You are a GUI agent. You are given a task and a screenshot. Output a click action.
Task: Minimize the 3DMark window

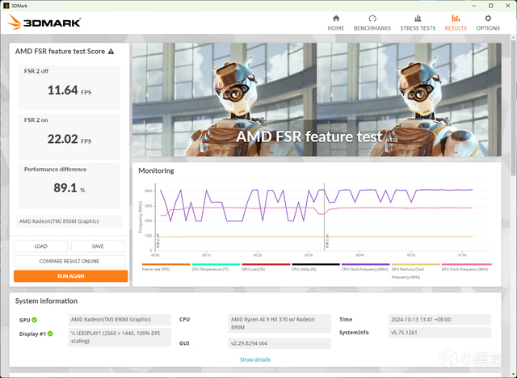474,6
